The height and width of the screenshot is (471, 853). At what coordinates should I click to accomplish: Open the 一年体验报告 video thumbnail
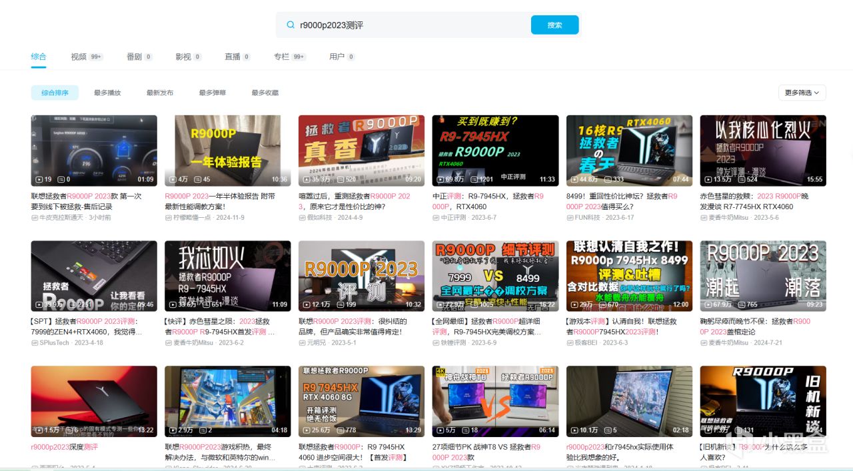tap(228, 151)
